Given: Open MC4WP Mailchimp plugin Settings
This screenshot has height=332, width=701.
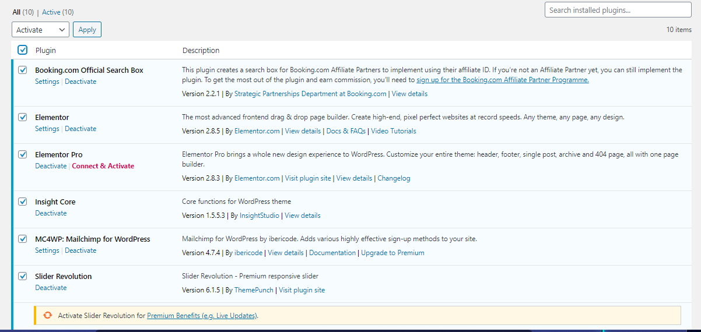Looking at the screenshot, I should (47, 250).
